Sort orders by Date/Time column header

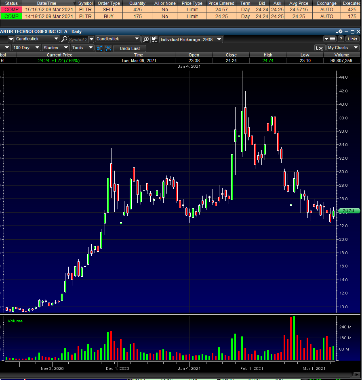(48, 3)
